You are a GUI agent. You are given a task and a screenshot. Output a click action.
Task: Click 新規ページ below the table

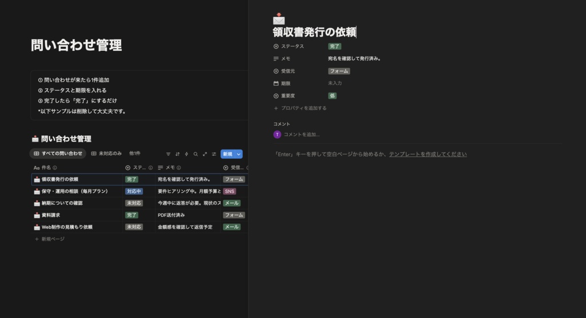pyautogui.click(x=50, y=239)
